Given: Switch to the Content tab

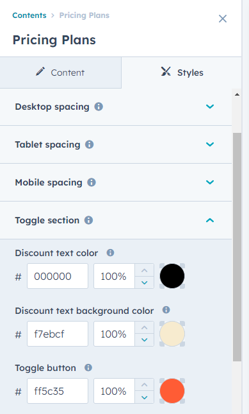Looking at the screenshot, I should 61,73.
